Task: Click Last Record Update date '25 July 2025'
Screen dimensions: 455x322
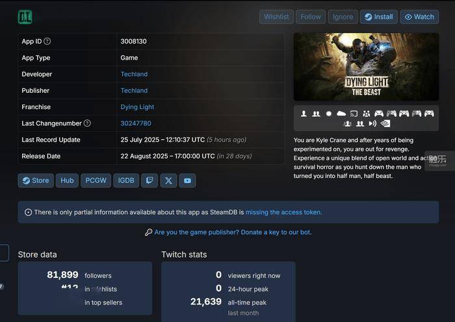Action: pyautogui.click(x=140, y=140)
